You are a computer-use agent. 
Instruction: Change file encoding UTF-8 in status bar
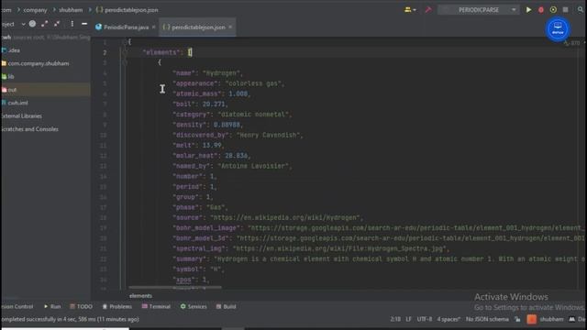tap(424, 319)
